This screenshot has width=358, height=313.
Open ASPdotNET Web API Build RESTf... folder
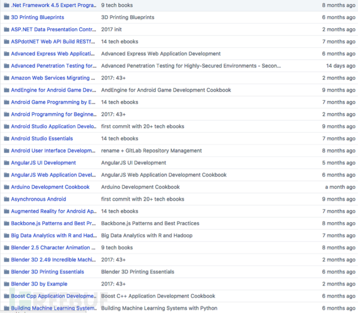point(53,42)
